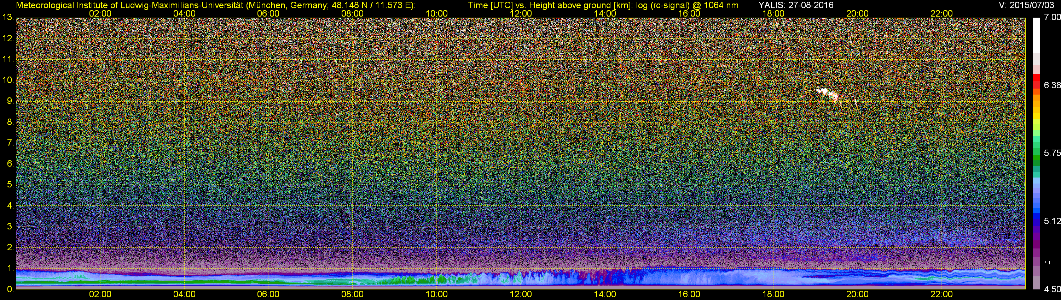Click the 06:00 label on the upper time axis

tap(268, 13)
